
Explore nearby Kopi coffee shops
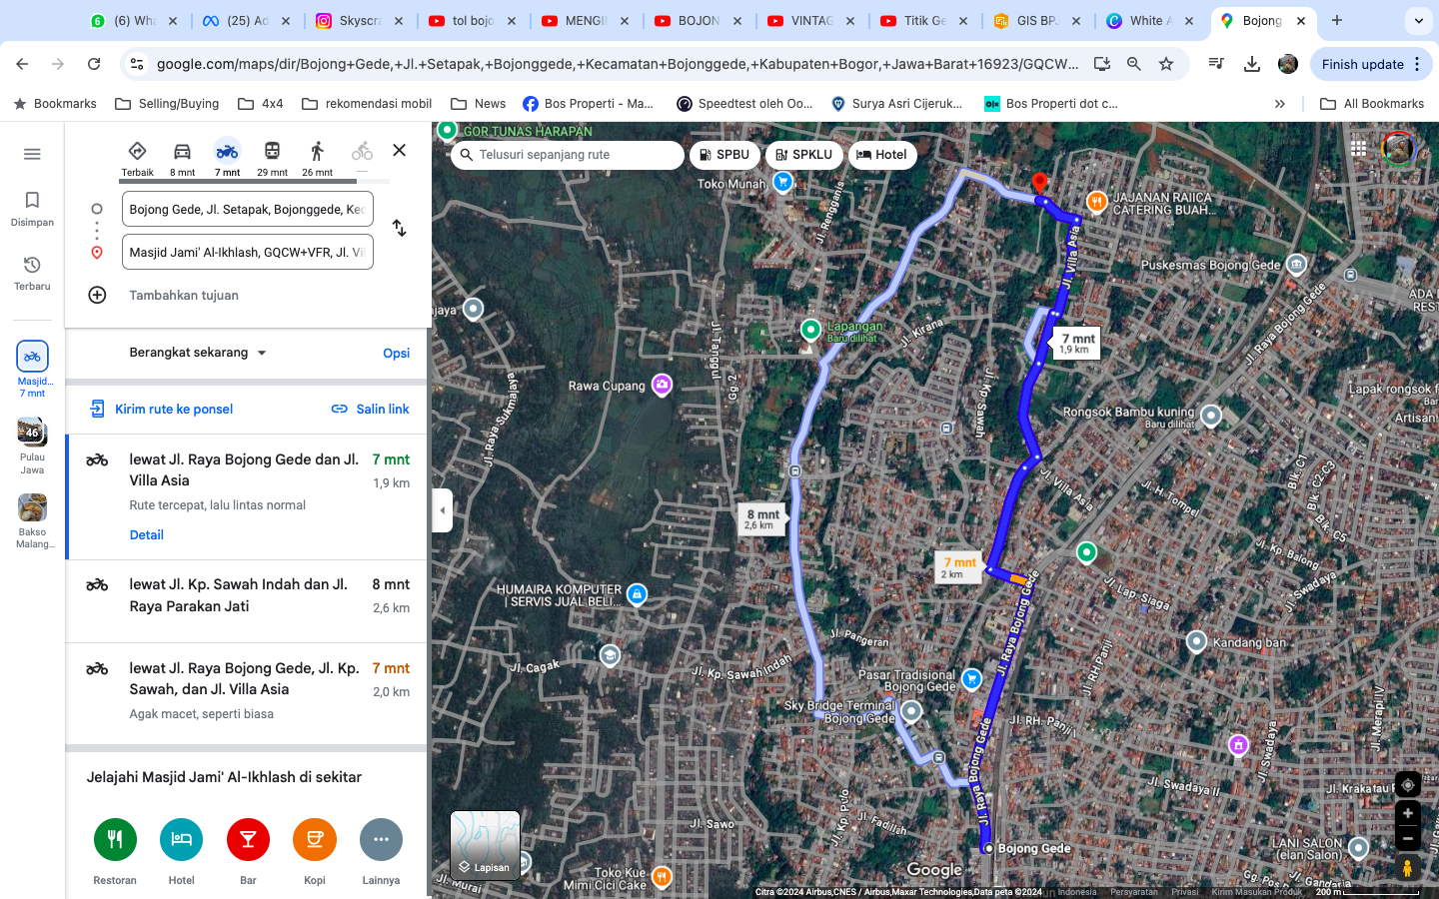pyautogui.click(x=314, y=839)
